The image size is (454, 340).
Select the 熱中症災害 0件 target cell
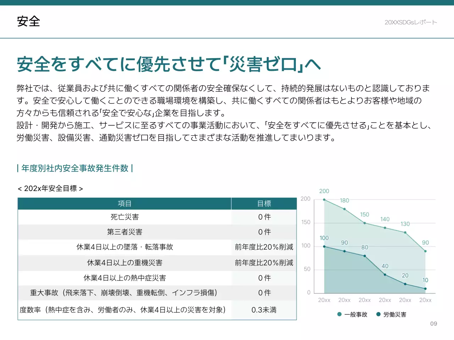[264, 278]
